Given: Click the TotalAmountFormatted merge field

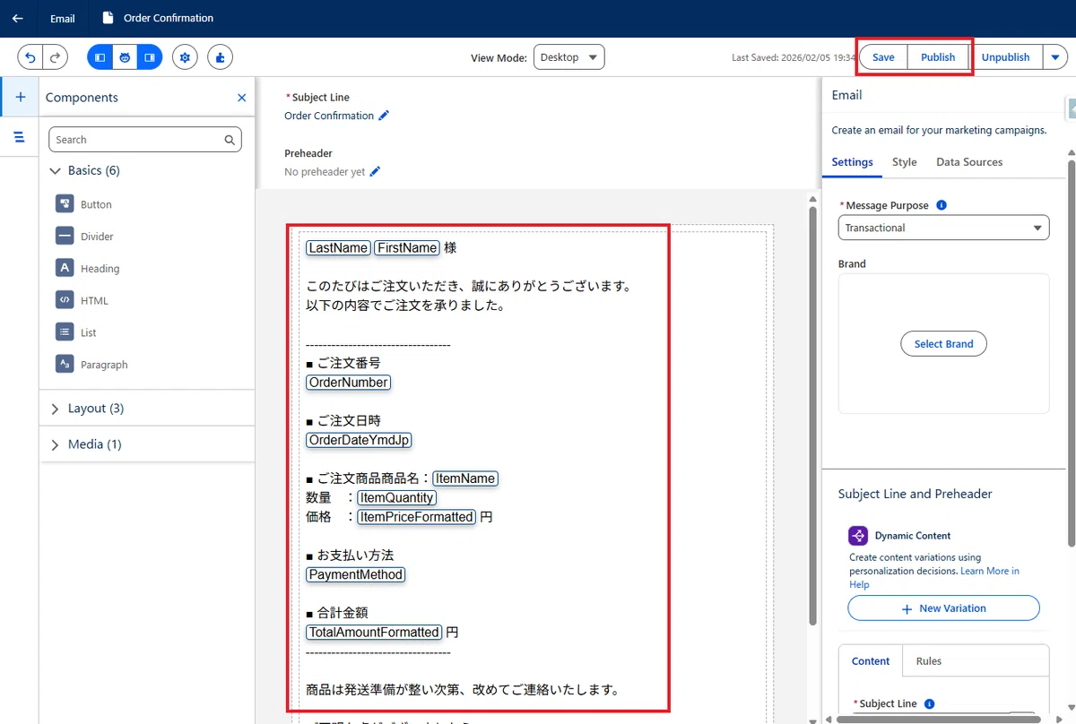Looking at the screenshot, I should point(374,632).
